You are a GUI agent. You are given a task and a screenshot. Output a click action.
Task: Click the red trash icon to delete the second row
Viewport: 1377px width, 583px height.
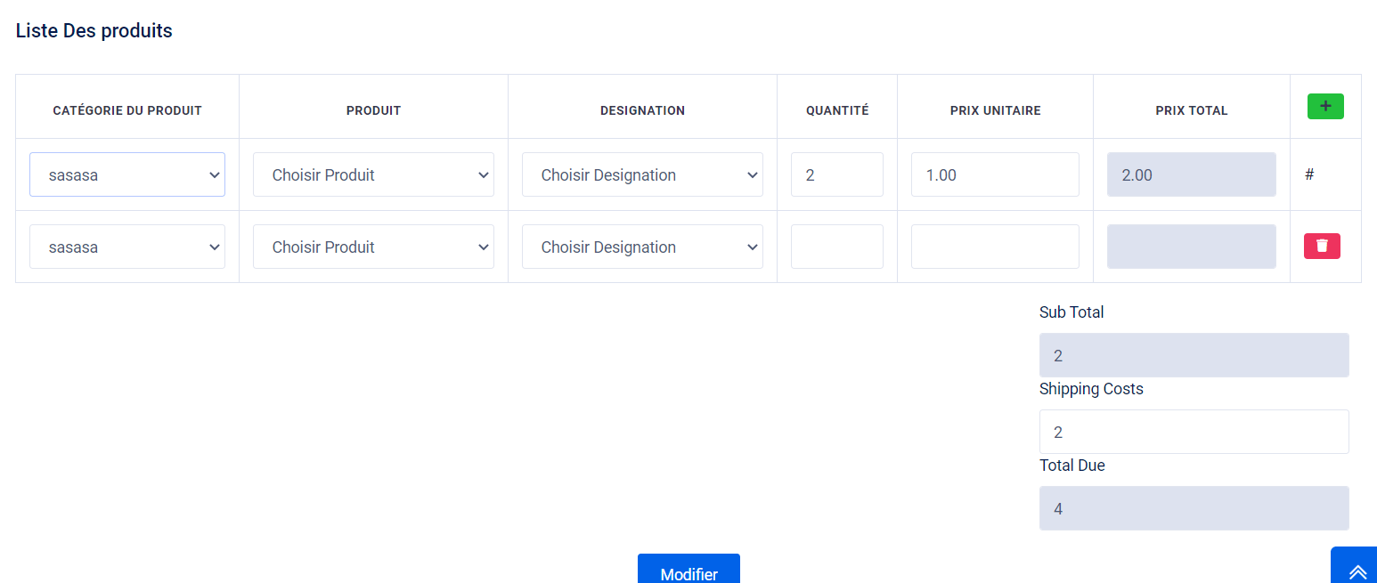(x=1322, y=246)
